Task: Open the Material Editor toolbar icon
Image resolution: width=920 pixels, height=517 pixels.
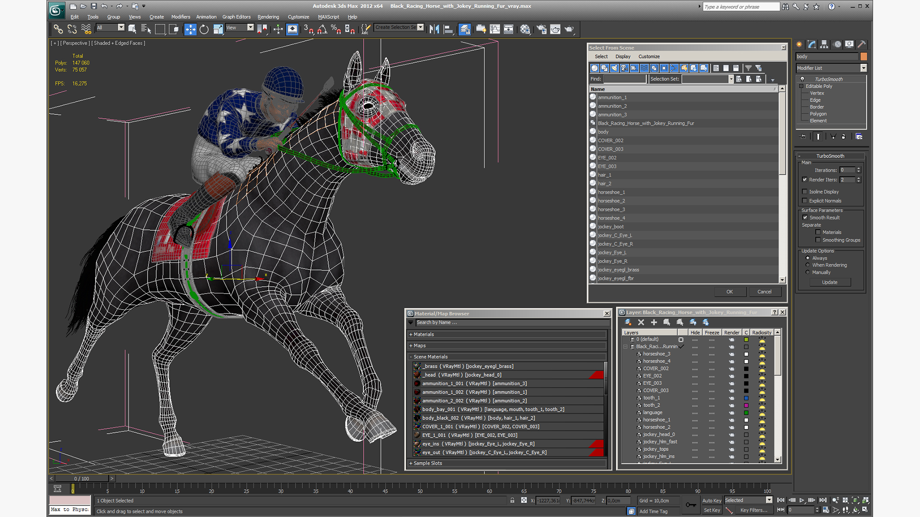Action: (525, 29)
